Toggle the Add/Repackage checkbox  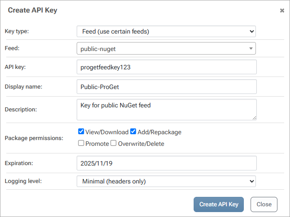(x=133, y=132)
